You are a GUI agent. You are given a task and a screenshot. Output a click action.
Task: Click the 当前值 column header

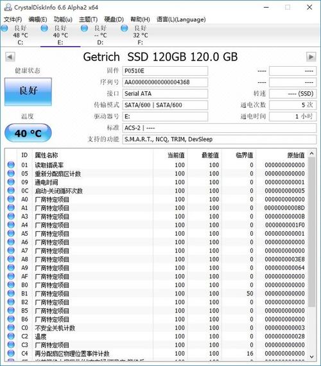[170, 155]
